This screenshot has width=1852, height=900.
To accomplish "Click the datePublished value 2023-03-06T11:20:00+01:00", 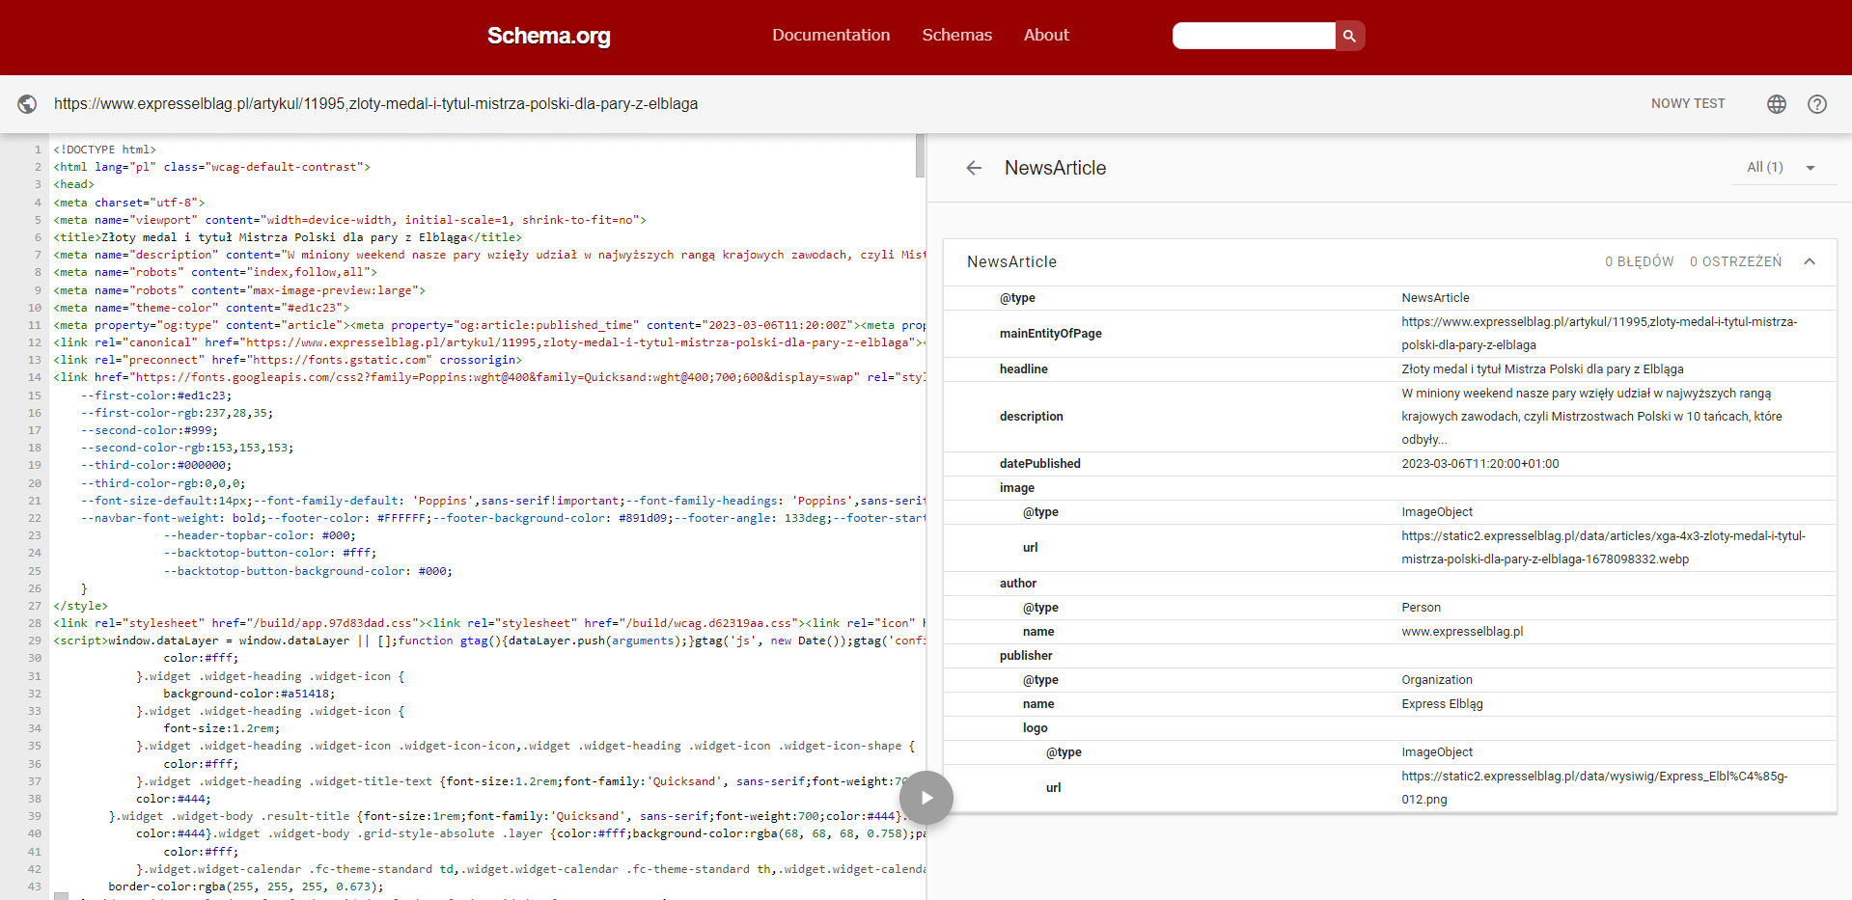I will coord(1479,464).
